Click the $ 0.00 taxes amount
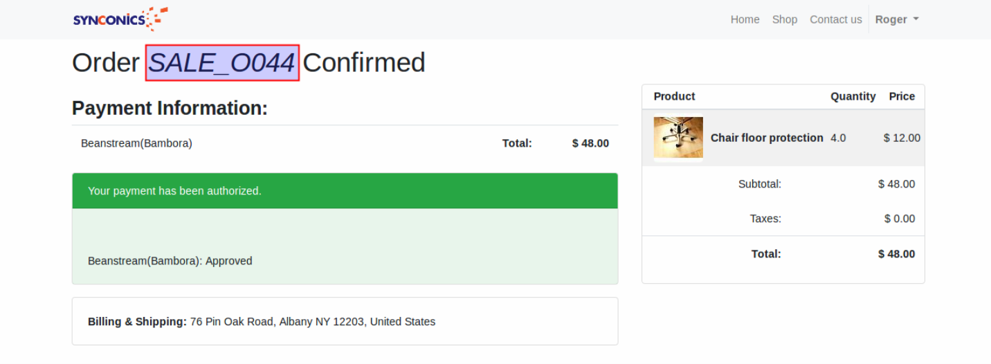Image resolution: width=991 pixels, height=364 pixels. click(899, 219)
